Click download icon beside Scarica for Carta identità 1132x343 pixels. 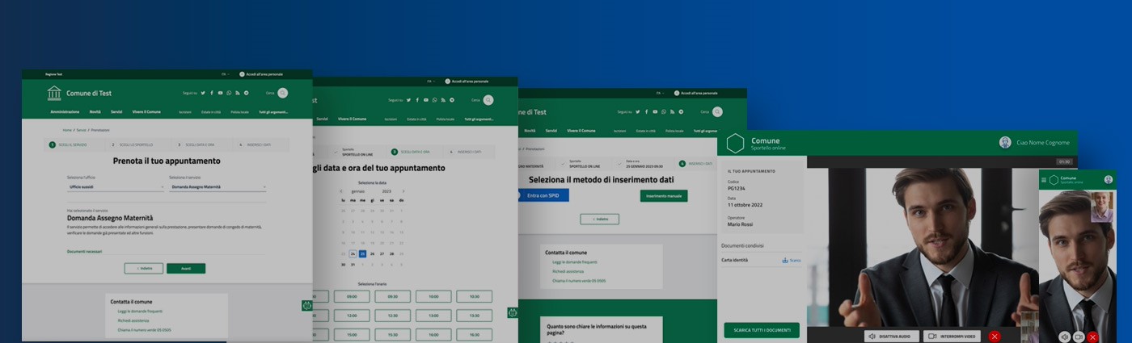pyautogui.click(x=785, y=260)
